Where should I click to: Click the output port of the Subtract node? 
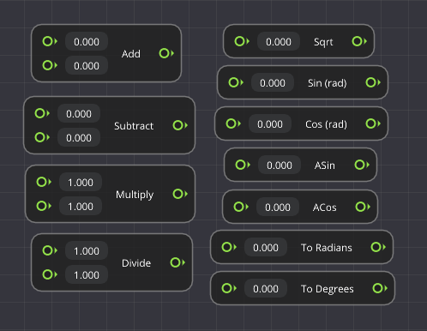point(180,125)
